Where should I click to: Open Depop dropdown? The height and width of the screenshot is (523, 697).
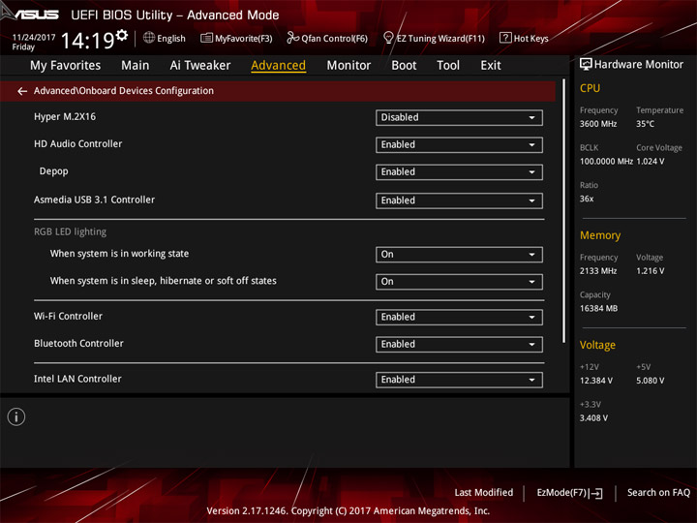click(459, 172)
